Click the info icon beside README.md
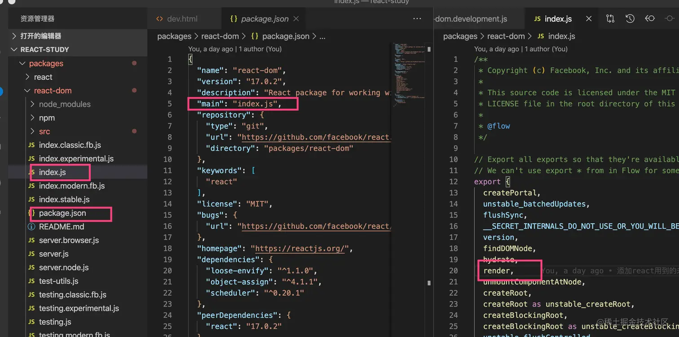The width and height of the screenshot is (679, 337). coord(31,227)
